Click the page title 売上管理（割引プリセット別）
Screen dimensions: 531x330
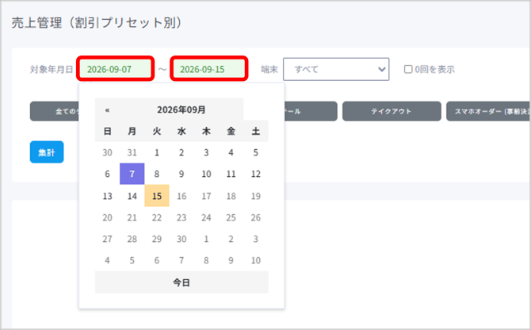[97, 23]
